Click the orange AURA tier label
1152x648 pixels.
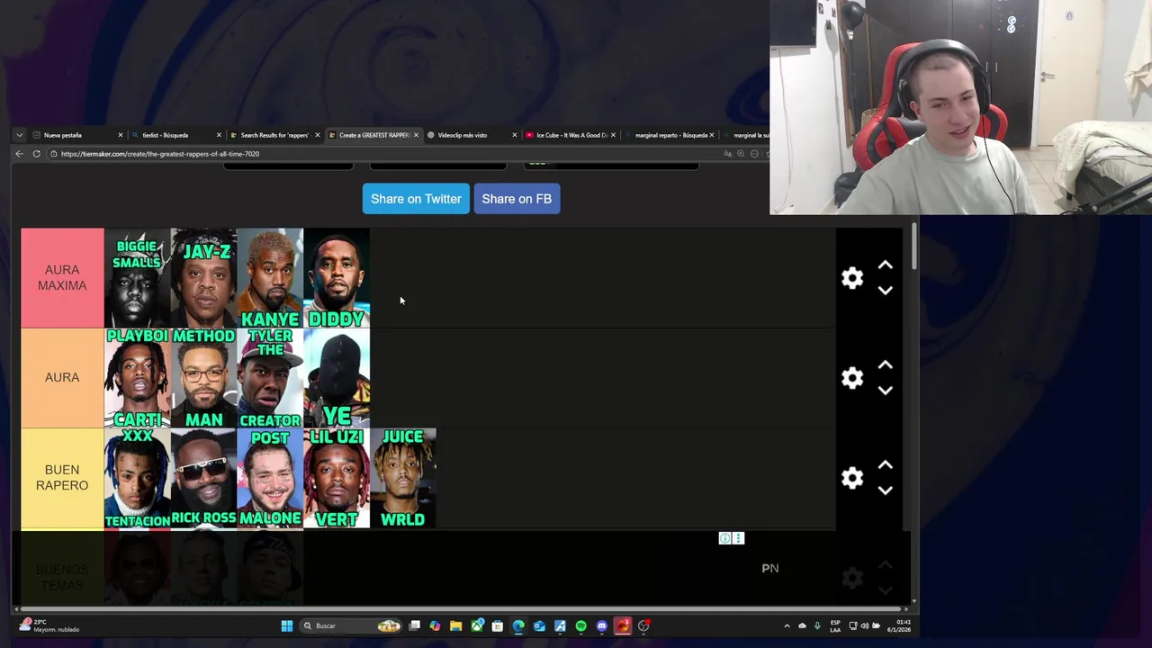(x=62, y=378)
